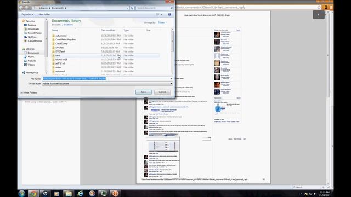
Task: Sort by Size column header
Action: tap(148, 30)
